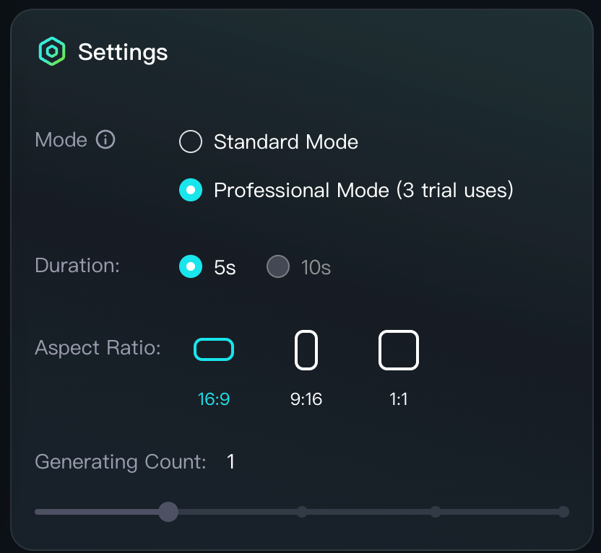Image resolution: width=601 pixels, height=553 pixels.
Task: Click the 9:16 text label
Action: click(306, 399)
